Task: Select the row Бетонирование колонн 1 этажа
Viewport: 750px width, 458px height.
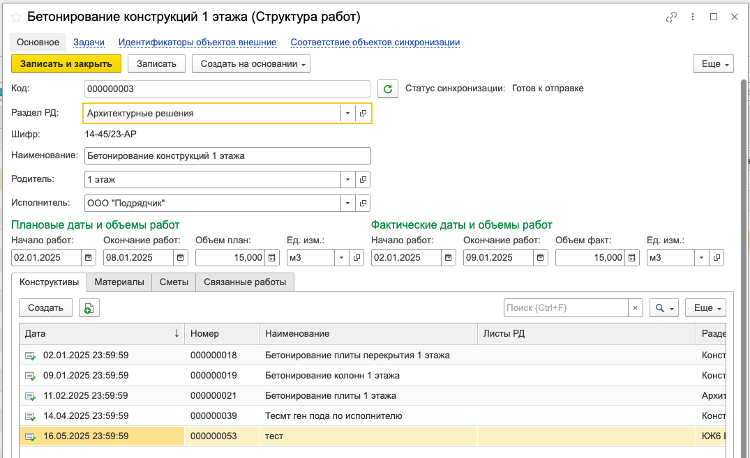Action: tap(332, 375)
